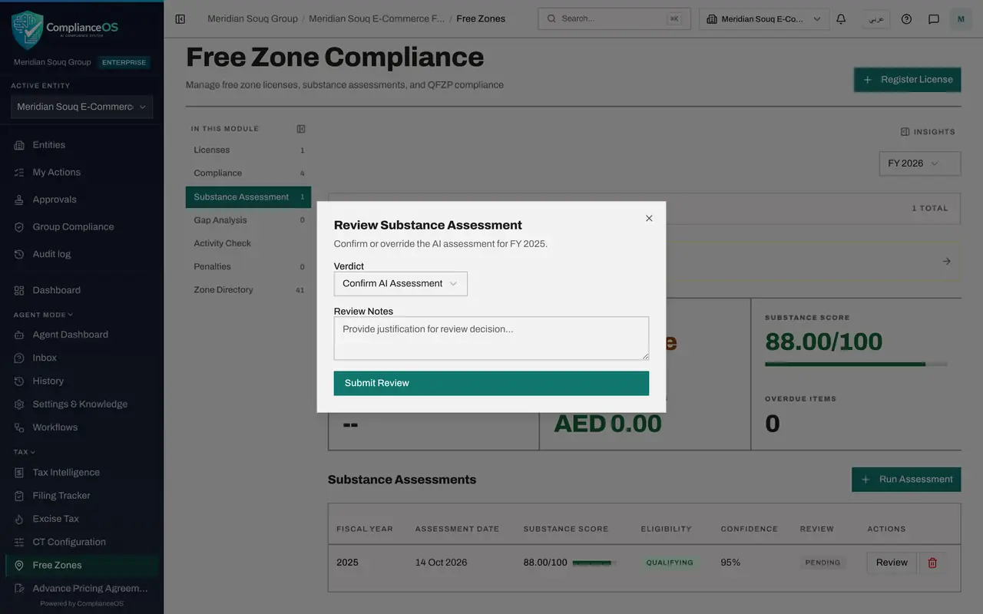The image size is (983, 614).
Task: Select Gap Analysis module item
Action: pos(248,220)
